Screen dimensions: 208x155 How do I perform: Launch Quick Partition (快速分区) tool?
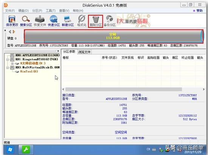pyautogui.click(x=54, y=21)
